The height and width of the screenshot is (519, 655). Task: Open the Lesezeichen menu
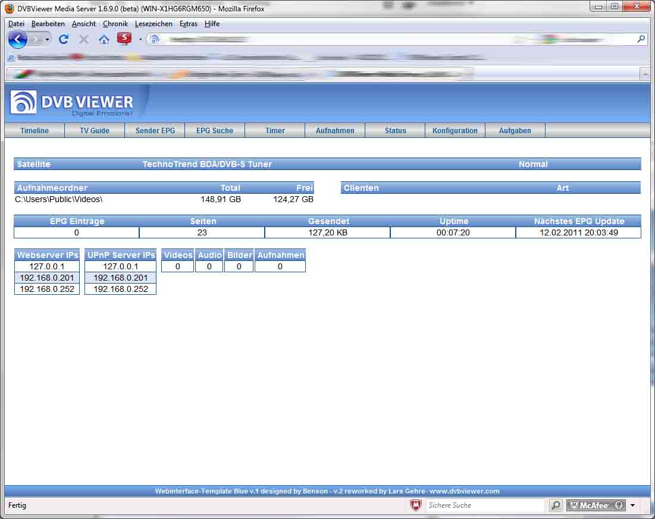point(153,24)
